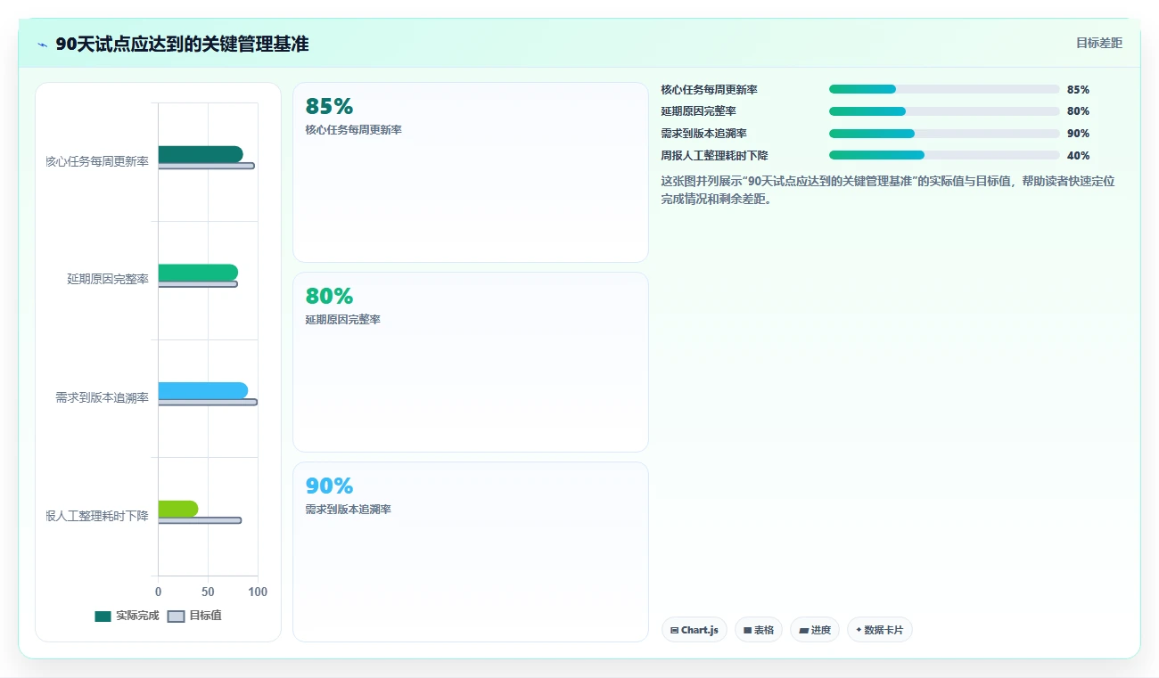The height and width of the screenshot is (678, 1159).
Task: Click the 需求到版本追溯率 axis label in chart
Action: (x=102, y=397)
